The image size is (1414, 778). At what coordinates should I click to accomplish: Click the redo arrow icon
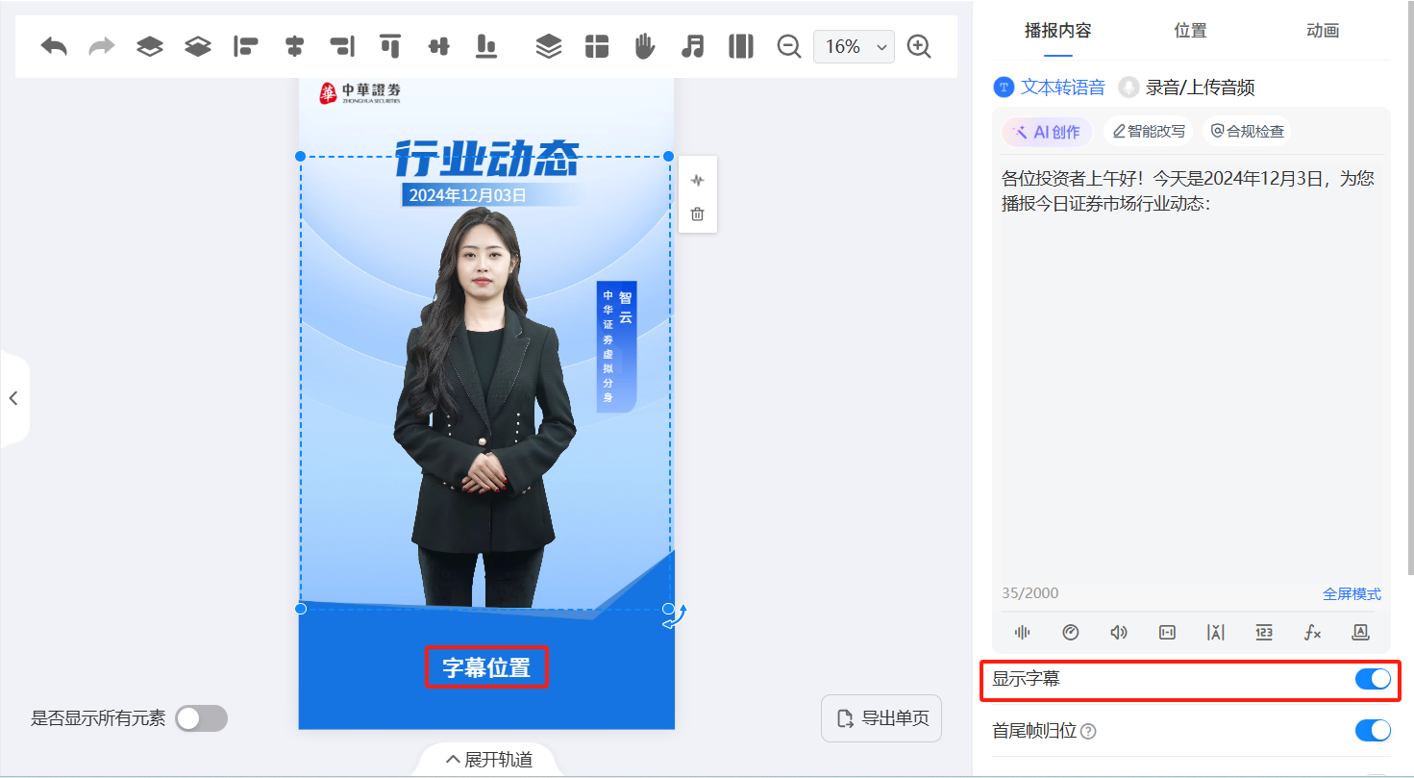pos(102,46)
